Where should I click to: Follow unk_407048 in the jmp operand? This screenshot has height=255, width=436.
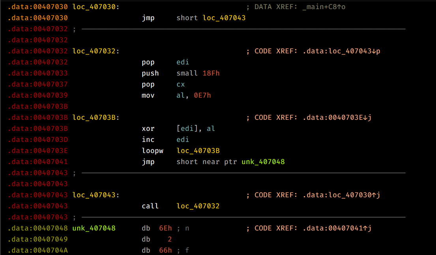263,162
